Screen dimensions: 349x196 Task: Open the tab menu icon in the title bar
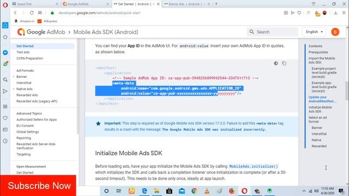point(314,4)
